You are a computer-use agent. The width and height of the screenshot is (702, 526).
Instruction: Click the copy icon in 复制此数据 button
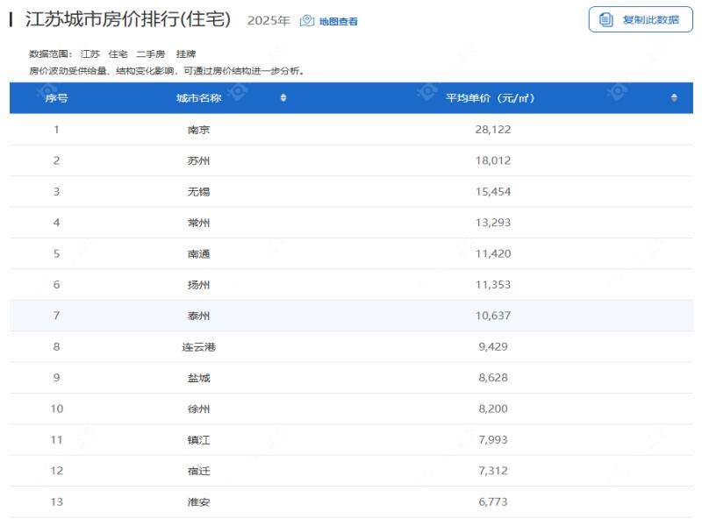606,19
